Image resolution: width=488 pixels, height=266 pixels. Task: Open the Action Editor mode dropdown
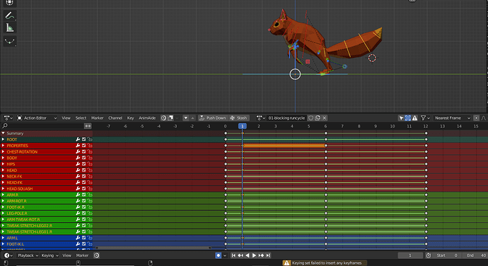pos(37,118)
